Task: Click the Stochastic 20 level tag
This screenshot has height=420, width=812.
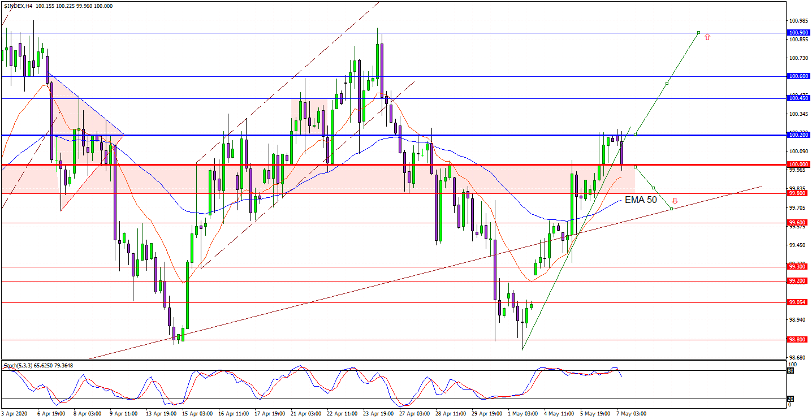Action: pyautogui.click(x=791, y=399)
